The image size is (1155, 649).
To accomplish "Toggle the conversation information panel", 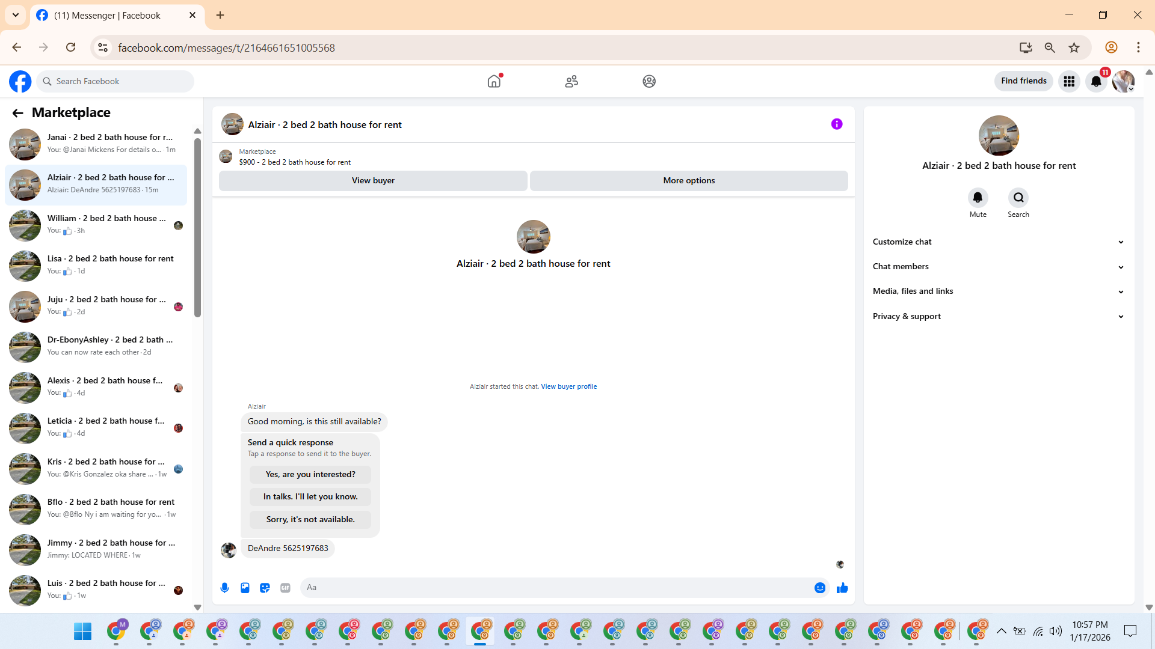I will pyautogui.click(x=837, y=124).
